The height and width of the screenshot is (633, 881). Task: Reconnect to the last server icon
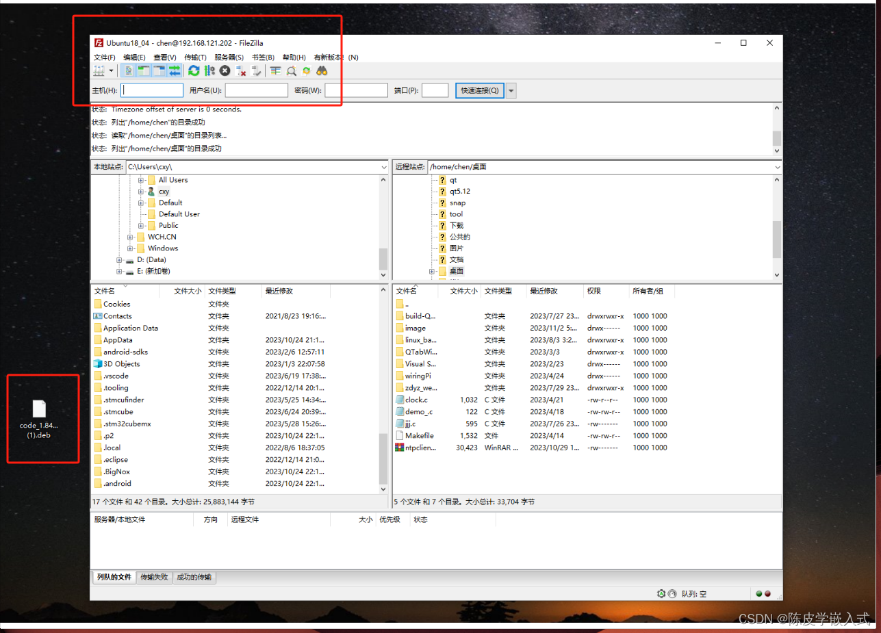[256, 70]
